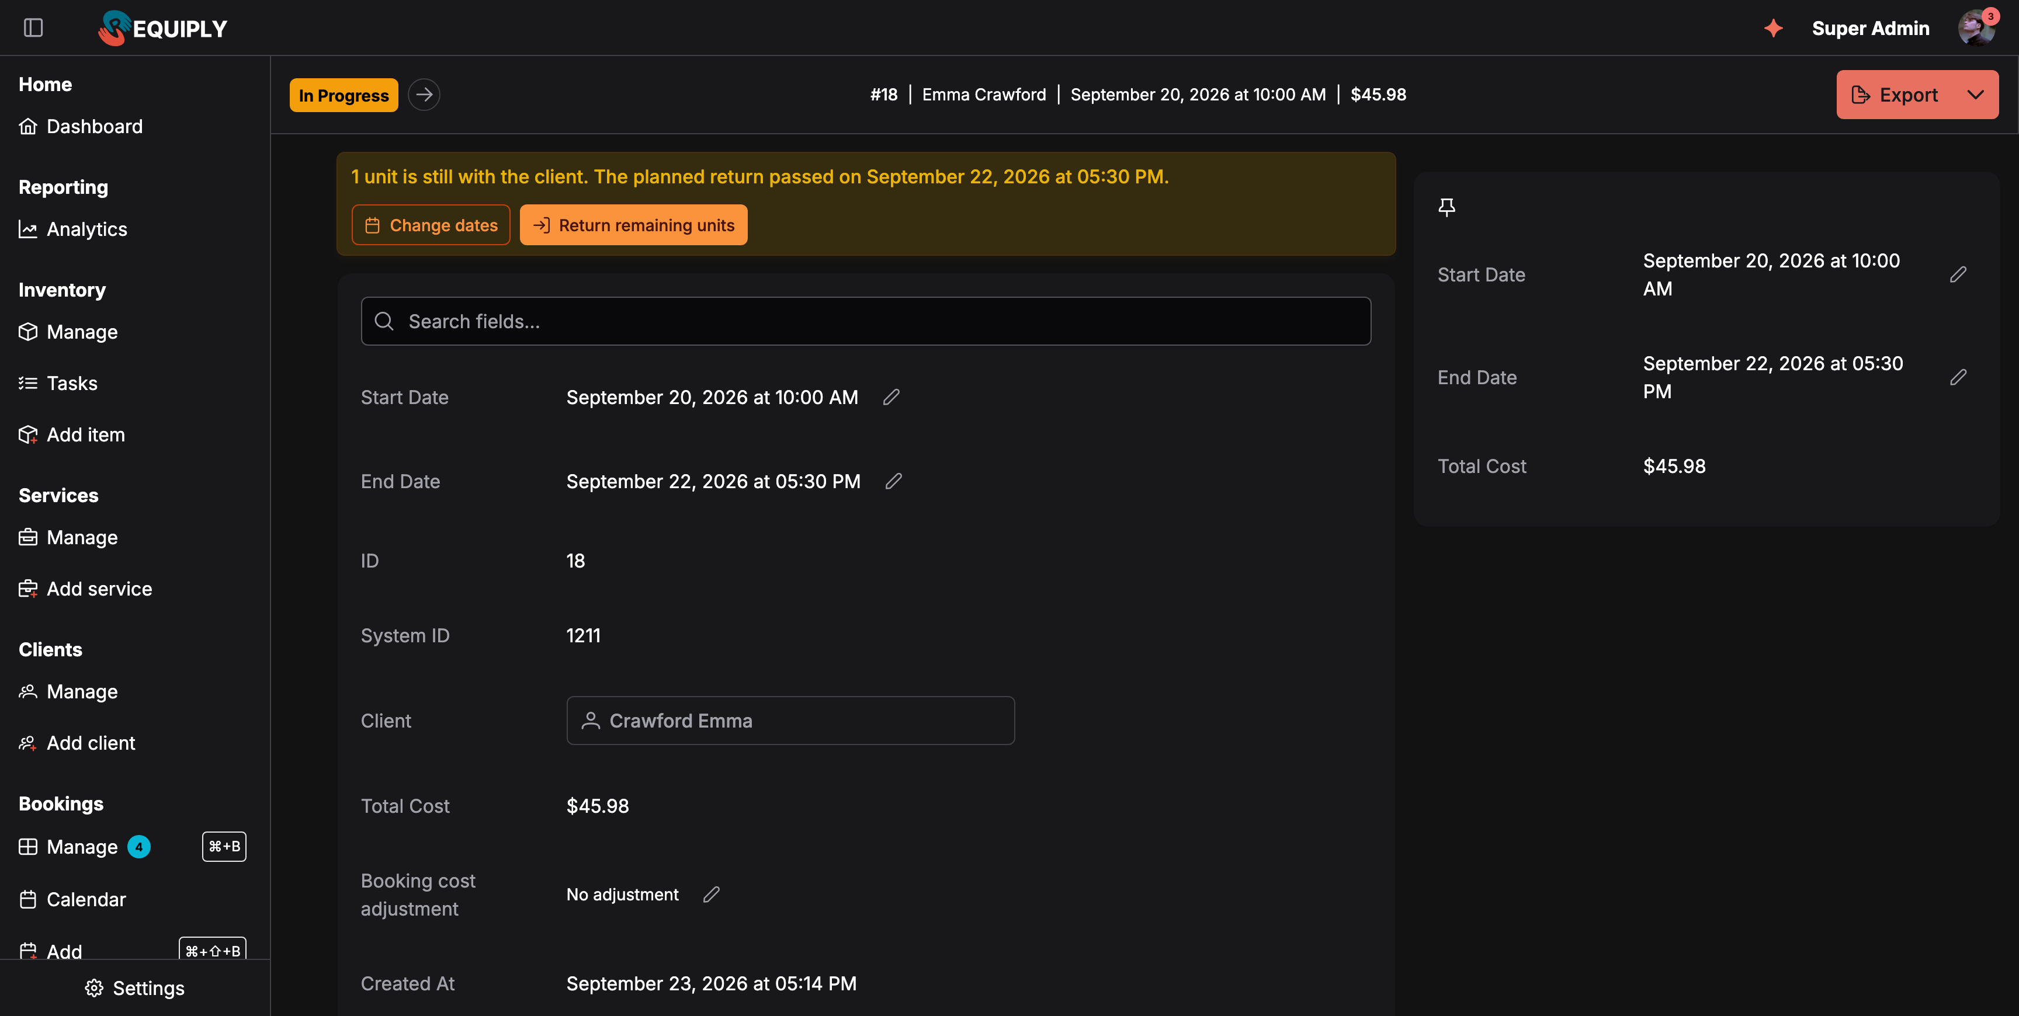
Task: Open Services Manage in sidebar
Action: [x=68, y=537]
